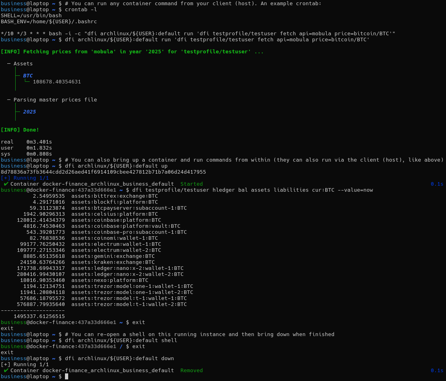Click the green checkmark beside the Removed container line
Viewport: 446px width, 381px height.
click(6, 370)
